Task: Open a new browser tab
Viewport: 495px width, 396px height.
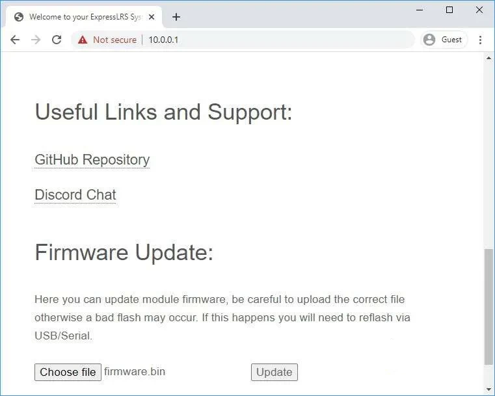Action: 176,17
